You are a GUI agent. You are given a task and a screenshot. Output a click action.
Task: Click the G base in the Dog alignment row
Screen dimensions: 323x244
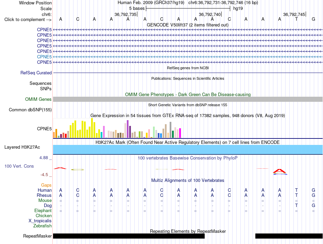pyautogui.click(x=313, y=205)
